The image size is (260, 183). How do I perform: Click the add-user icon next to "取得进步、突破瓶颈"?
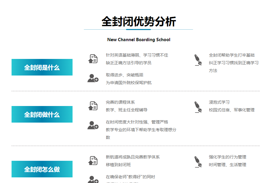coord(93,78)
